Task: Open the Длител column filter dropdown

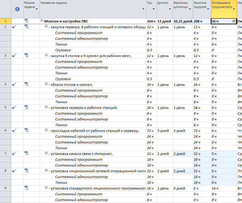Action: pos(170,9)
